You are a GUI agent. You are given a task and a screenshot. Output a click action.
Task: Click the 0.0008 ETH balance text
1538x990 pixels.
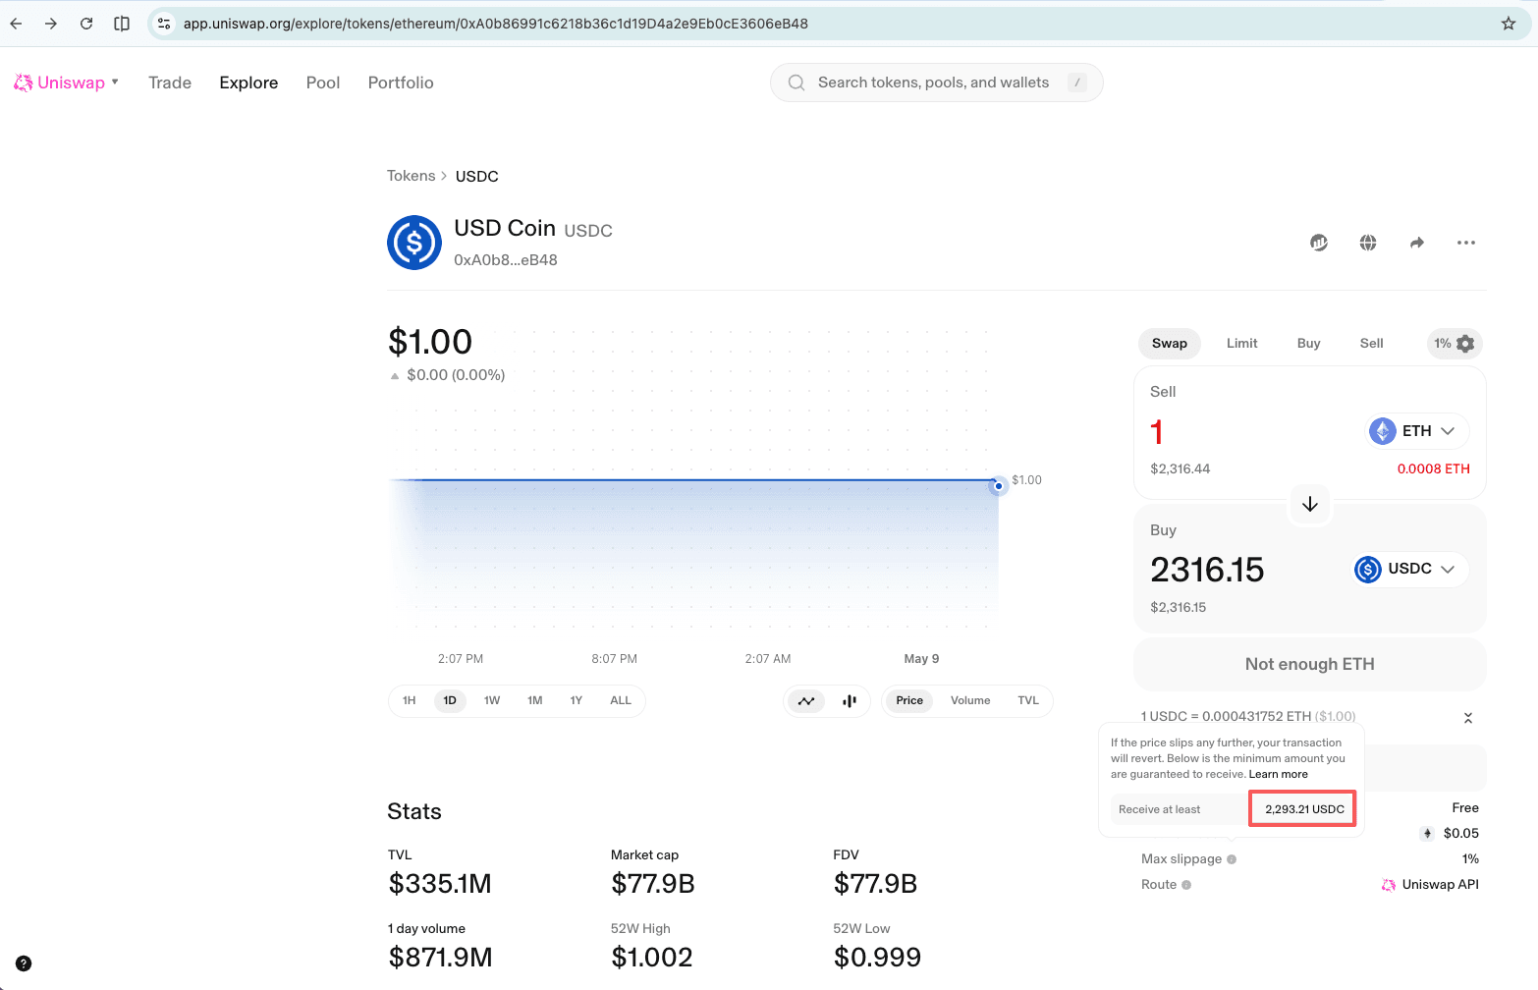1434,468
